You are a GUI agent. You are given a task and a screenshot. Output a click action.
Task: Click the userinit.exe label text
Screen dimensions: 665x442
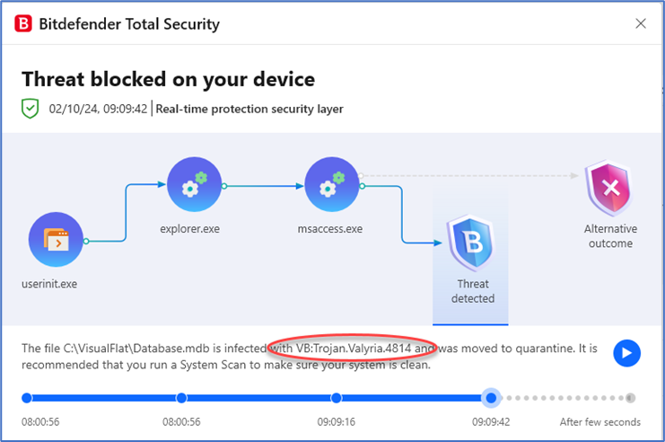coord(49,284)
